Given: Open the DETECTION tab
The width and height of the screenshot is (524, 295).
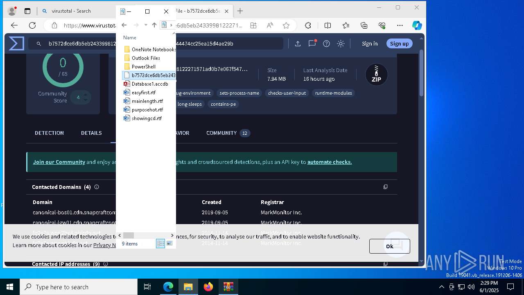Looking at the screenshot, I should [x=49, y=133].
